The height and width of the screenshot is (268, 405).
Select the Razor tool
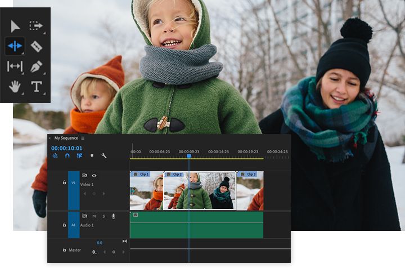tap(36, 47)
